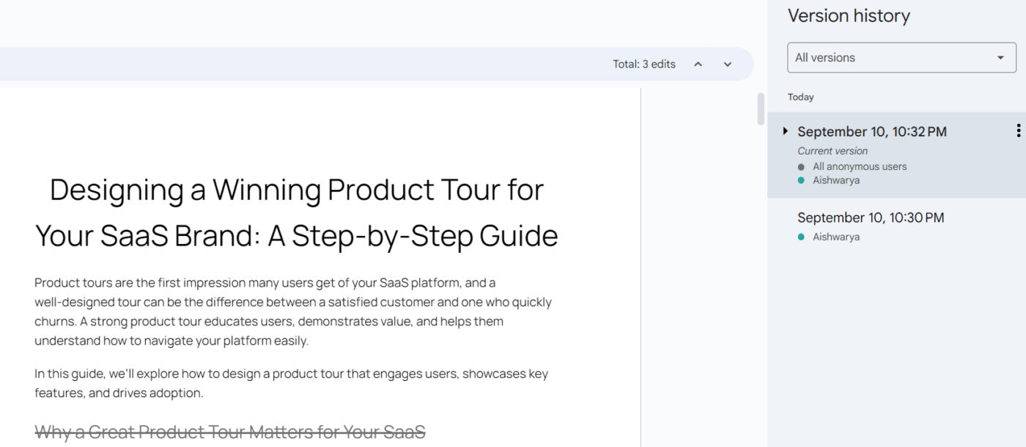Click the Current version label
The height and width of the screenshot is (447, 1026).
[833, 151]
